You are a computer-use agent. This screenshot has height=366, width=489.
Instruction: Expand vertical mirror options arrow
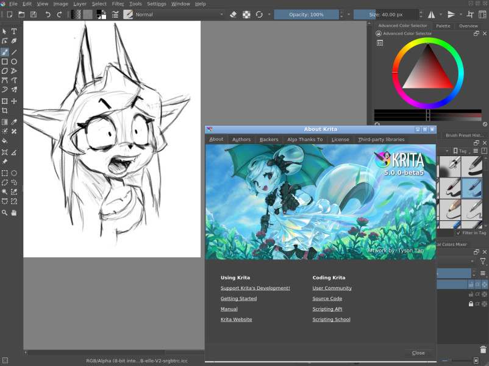coord(460,15)
